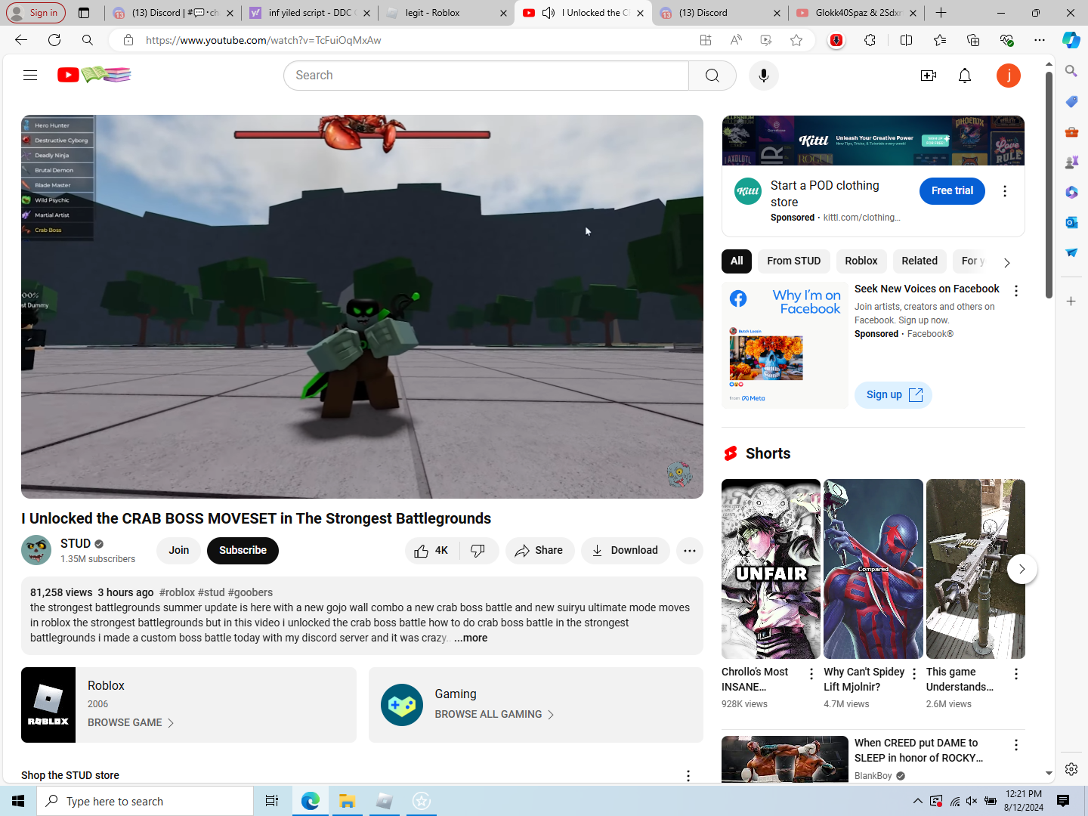Open options for Why Can't Spidey short
The image size is (1088, 816).
(x=914, y=674)
